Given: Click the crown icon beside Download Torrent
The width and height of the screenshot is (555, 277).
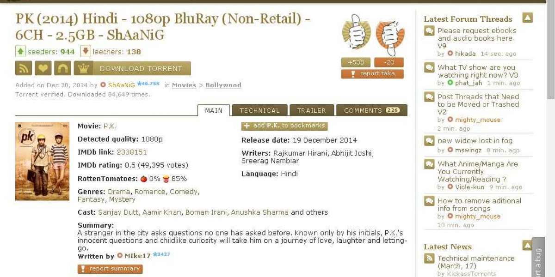Looking at the screenshot, I should [83, 68].
